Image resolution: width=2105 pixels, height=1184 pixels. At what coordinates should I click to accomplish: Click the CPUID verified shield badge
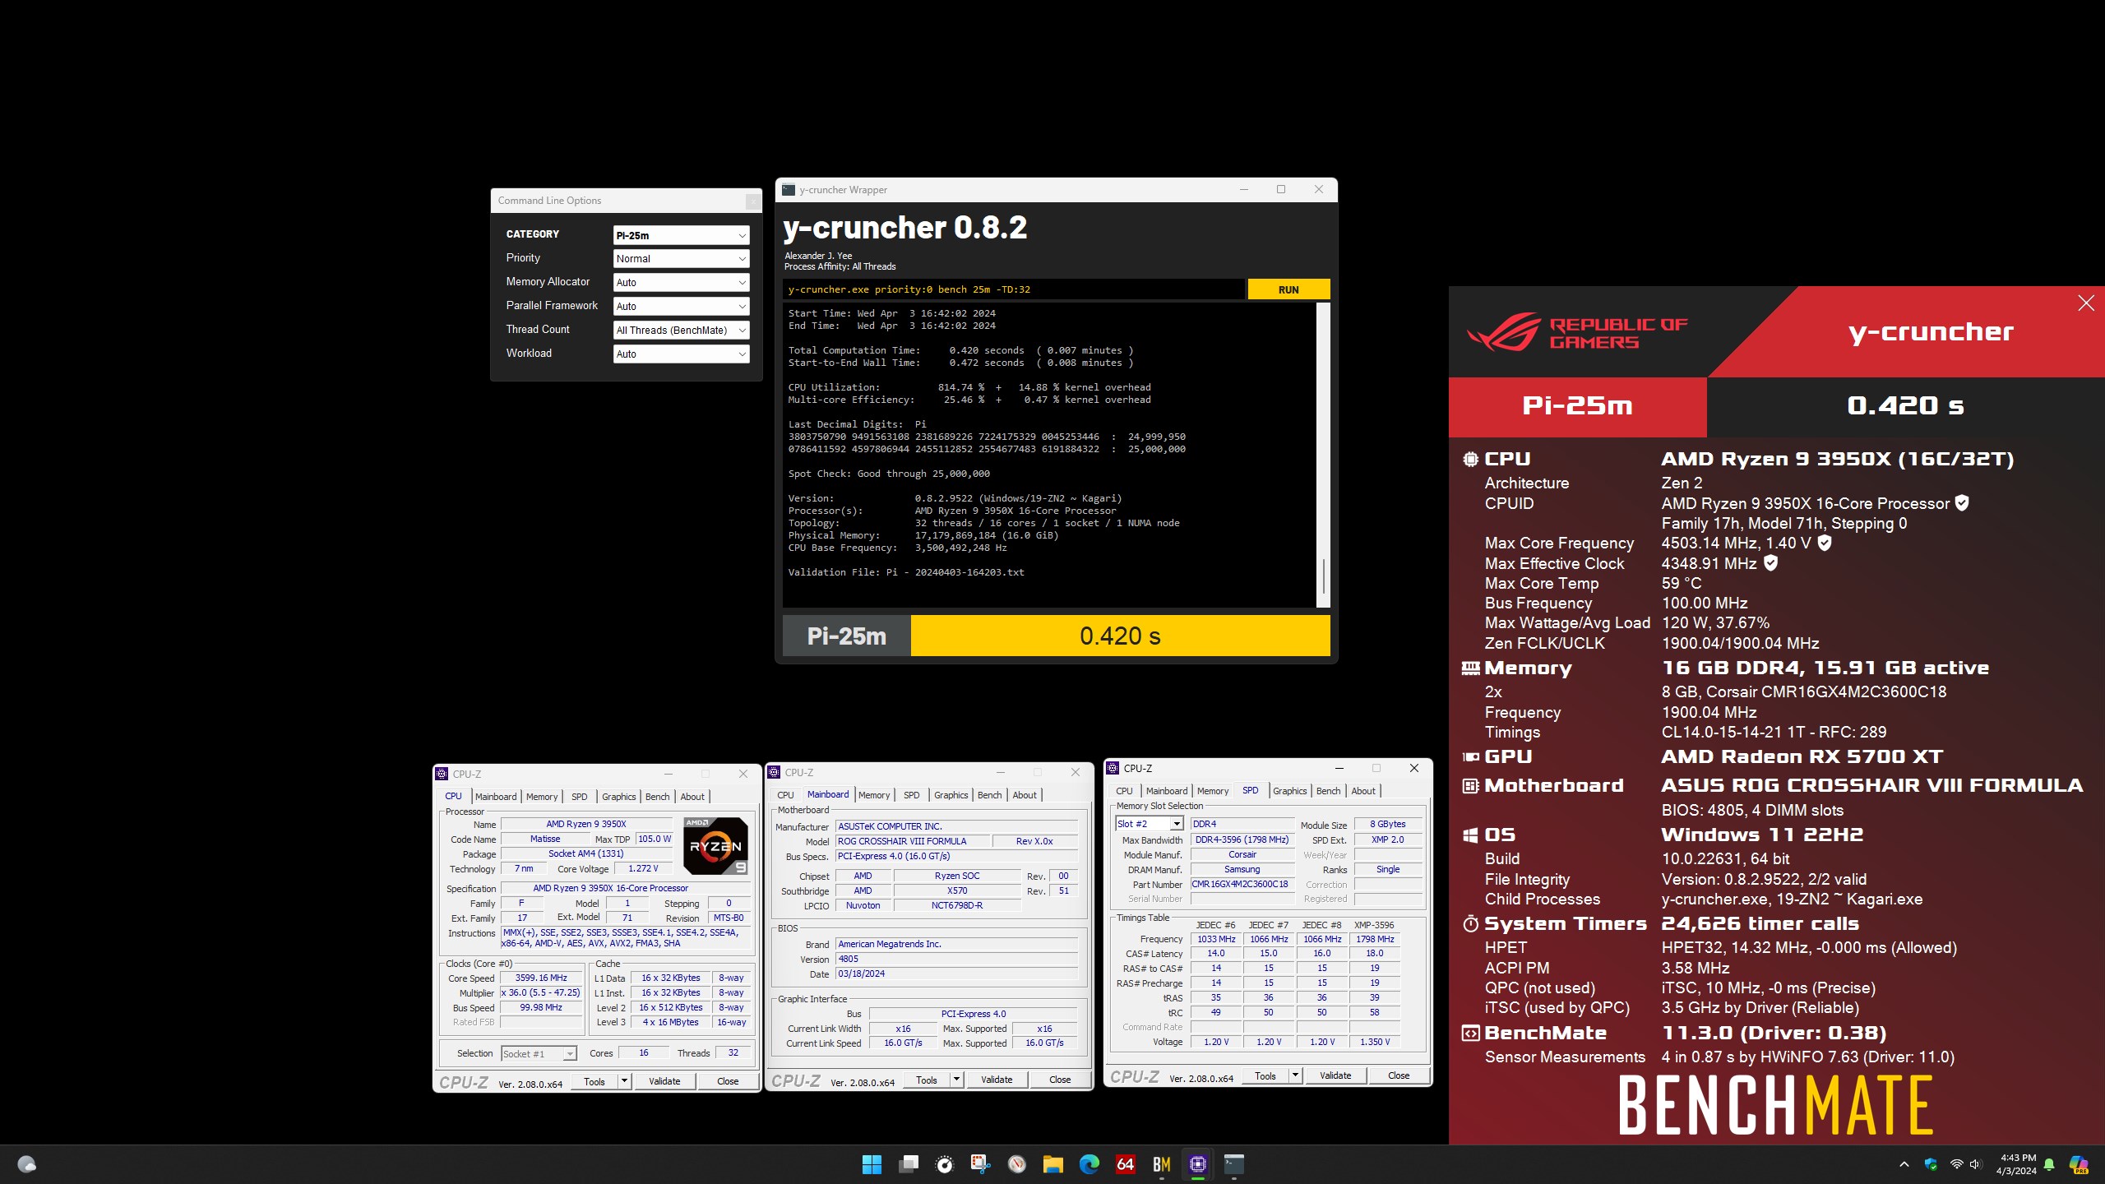coord(1961,503)
